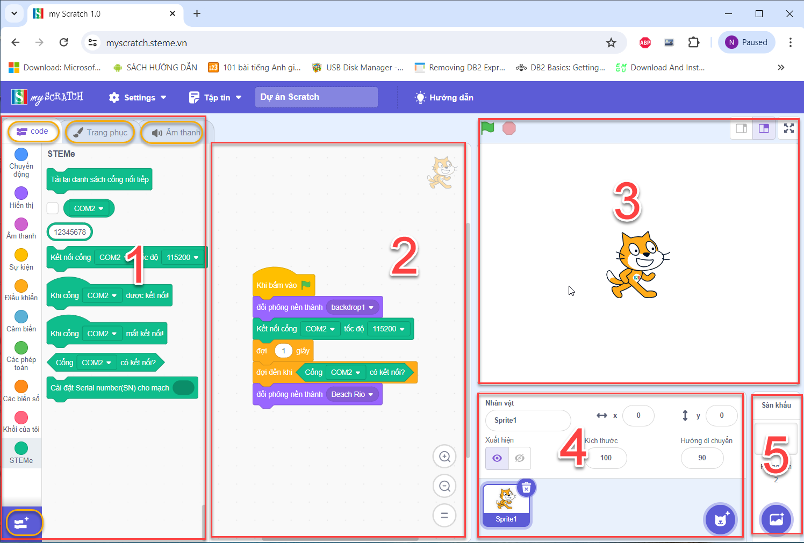This screenshot has width=804, height=543.
Task: Select the orange Điều khiển category circle
Action: coord(21,286)
